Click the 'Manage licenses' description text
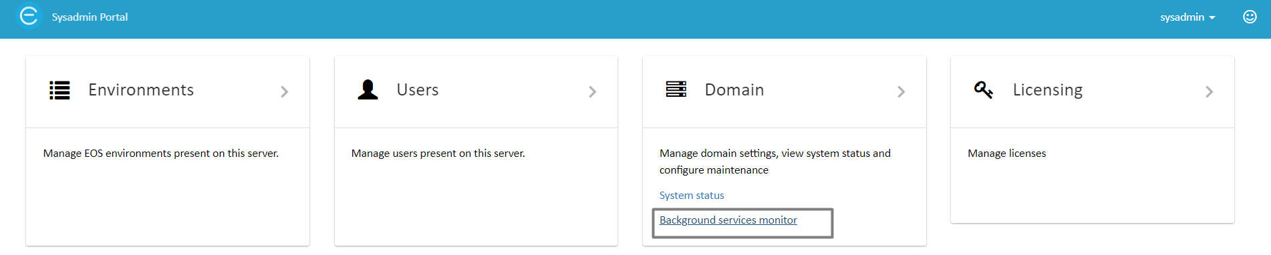 coord(1007,154)
